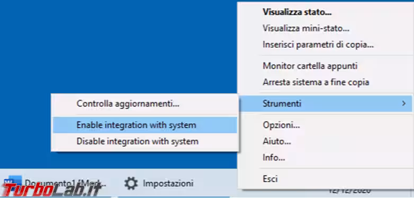Open Opzioni... from the tray menu
This screenshot has width=414, height=198.
coord(324,125)
